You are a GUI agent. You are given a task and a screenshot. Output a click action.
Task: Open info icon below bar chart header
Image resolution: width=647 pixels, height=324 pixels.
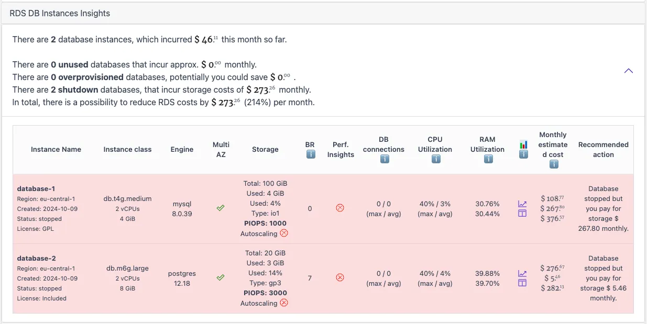[523, 154]
